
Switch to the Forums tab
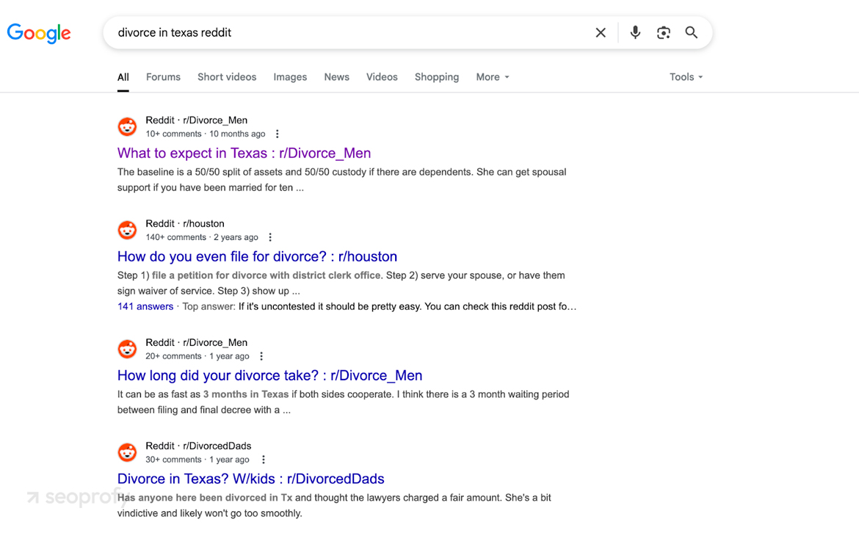pos(163,77)
